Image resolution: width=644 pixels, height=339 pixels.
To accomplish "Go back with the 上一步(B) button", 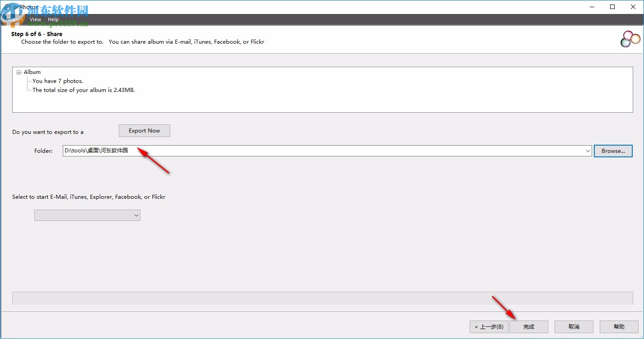I will [489, 327].
